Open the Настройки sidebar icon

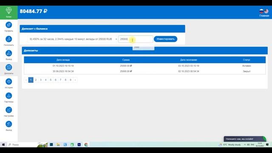click(8, 110)
